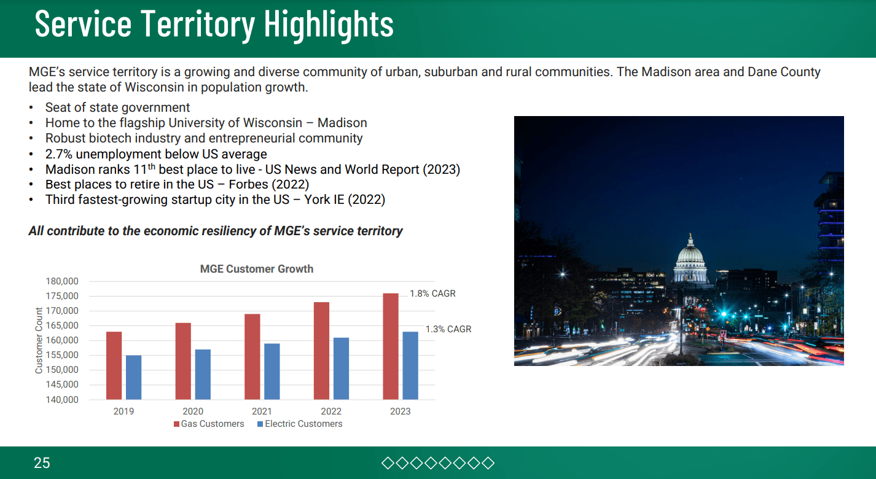The width and height of the screenshot is (876, 479).
Task: Select the Service Territory Highlights title bar
Action: (x=214, y=25)
